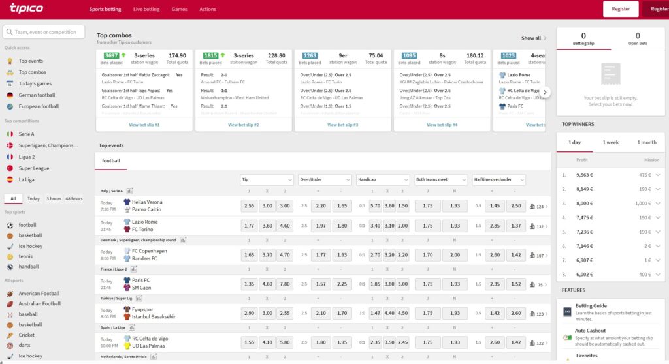Click American Football icon
The width and height of the screenshot is (669, 364).
pyautogui.click(x=10, y=294)
